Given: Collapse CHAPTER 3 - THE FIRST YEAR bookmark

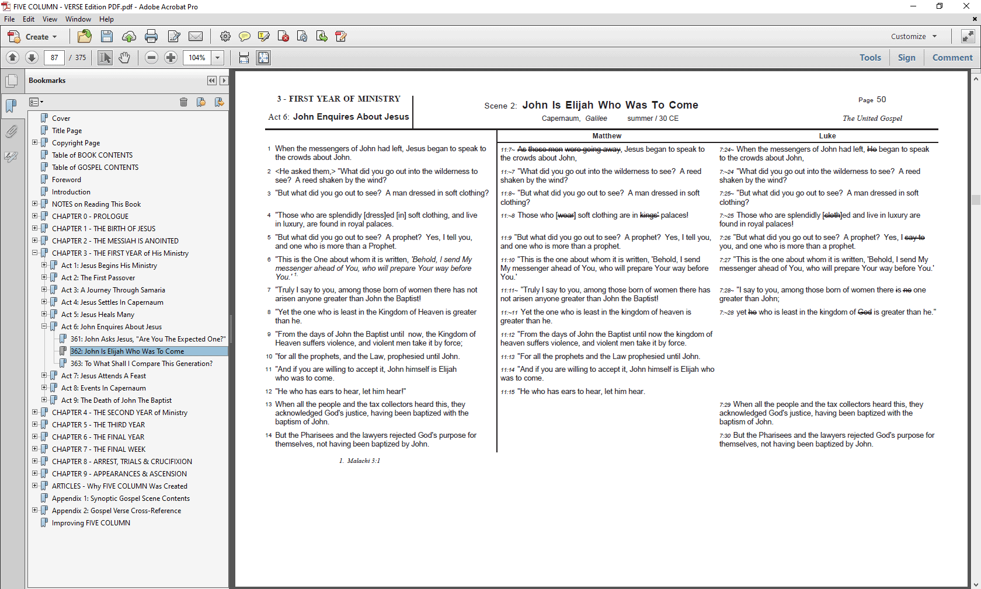Looking at the screenshot, I should [34, 253].
